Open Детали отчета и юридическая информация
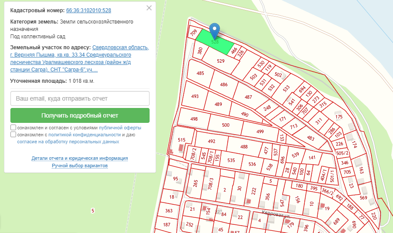The height and width of the screenshot is (233, 393). tap(80, 158)
